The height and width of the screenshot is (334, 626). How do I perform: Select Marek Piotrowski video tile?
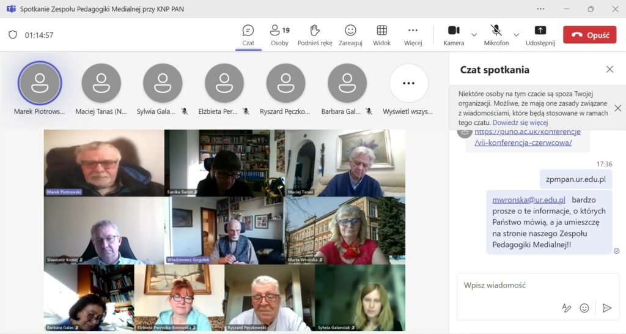104,163
